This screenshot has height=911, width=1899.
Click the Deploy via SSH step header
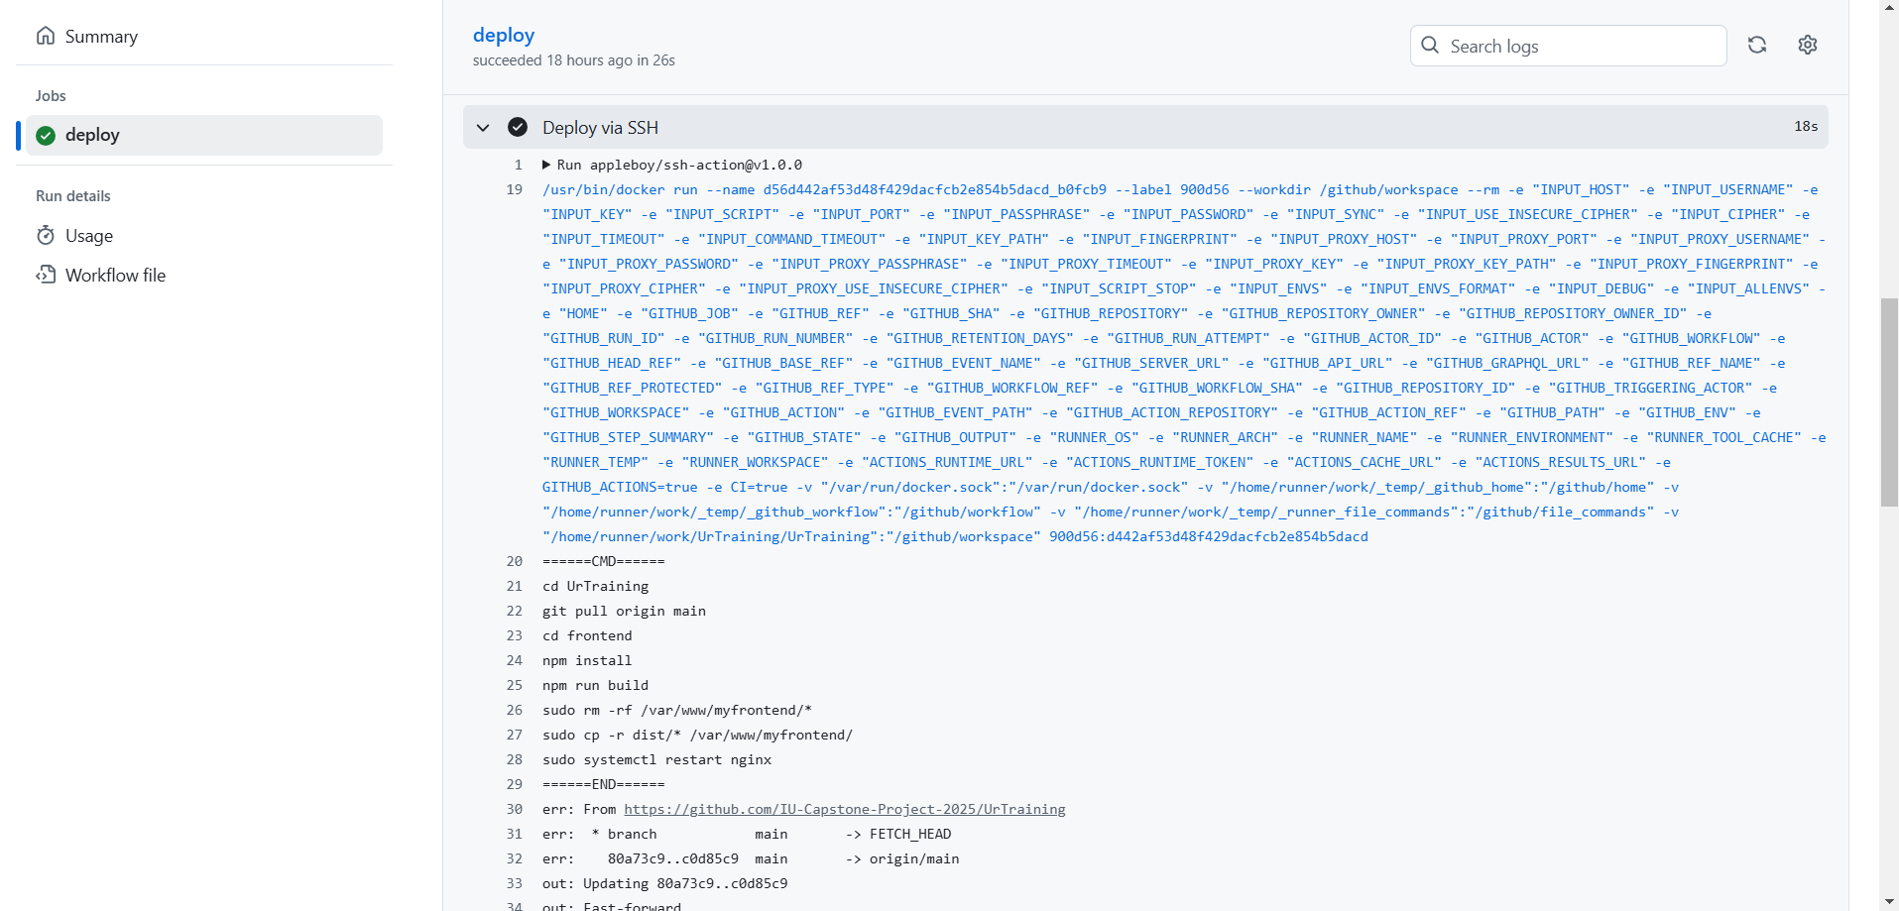coord(1145,127)
